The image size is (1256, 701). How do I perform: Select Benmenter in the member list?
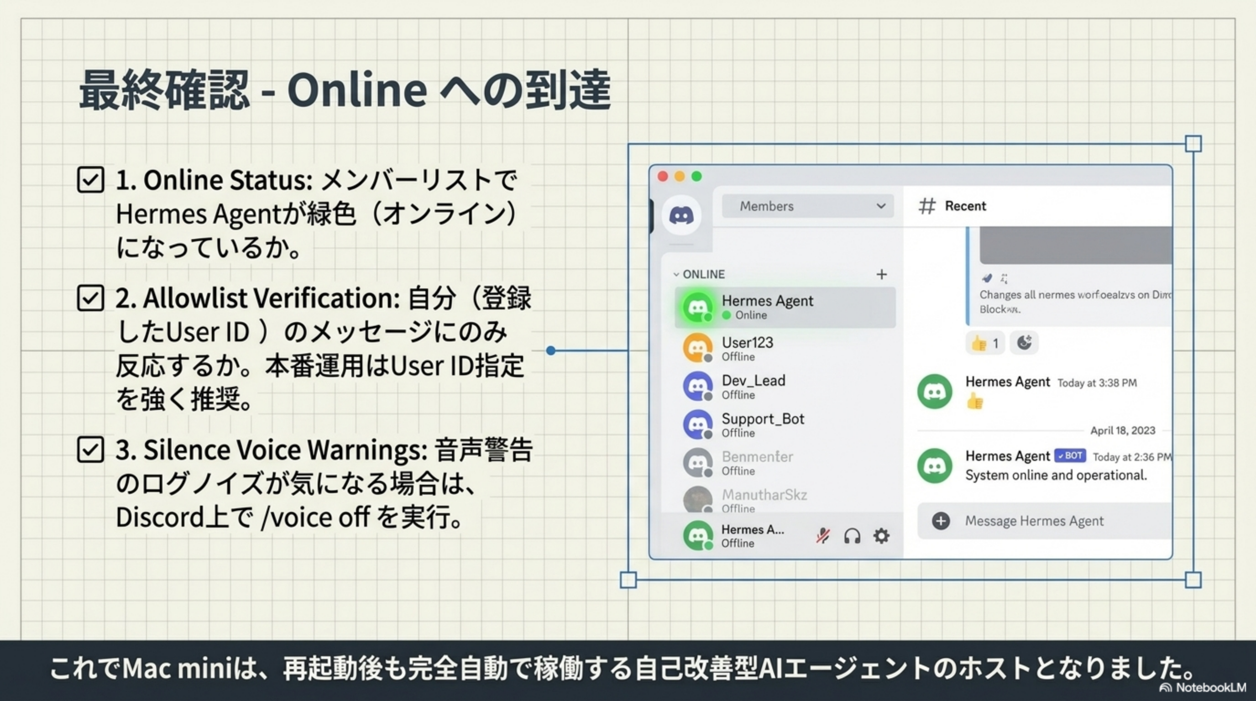pos(785,463)
